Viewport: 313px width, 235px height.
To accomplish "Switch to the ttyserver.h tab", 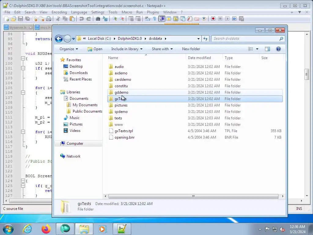I will coord(17,27).
